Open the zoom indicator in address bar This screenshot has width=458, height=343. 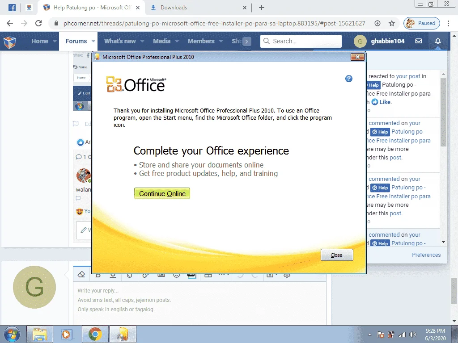click(377, 23)
